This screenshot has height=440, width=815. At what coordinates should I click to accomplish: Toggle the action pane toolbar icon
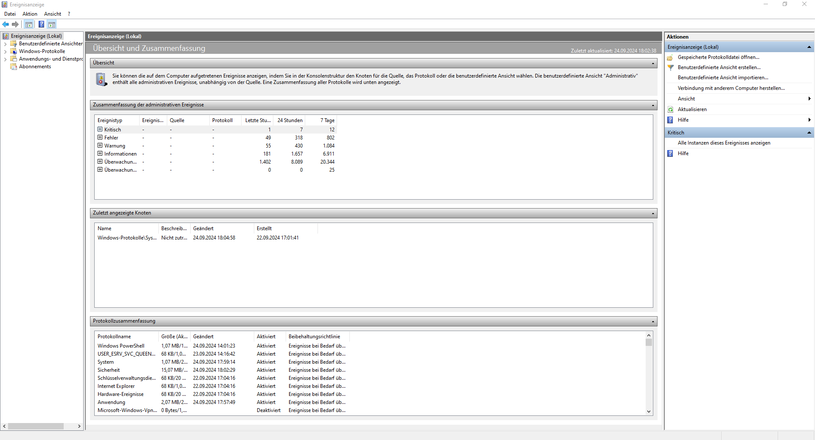tap(52, 24)
